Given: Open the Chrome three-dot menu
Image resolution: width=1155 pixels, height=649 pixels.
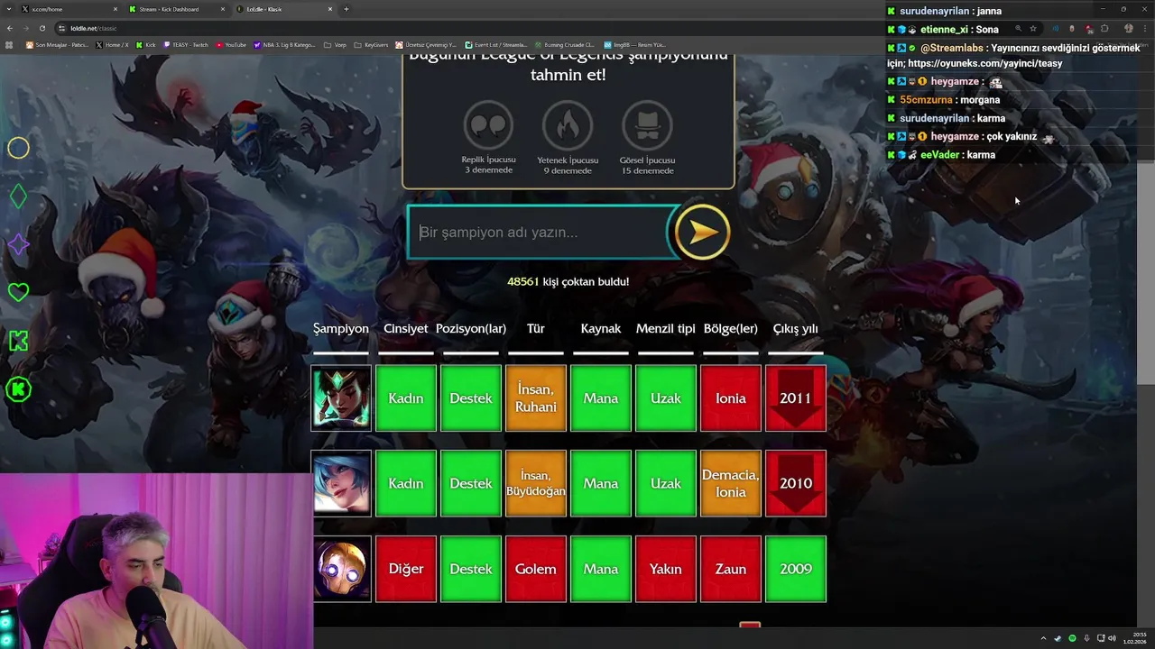Looking at the screenshot, I should [1144, 28].
